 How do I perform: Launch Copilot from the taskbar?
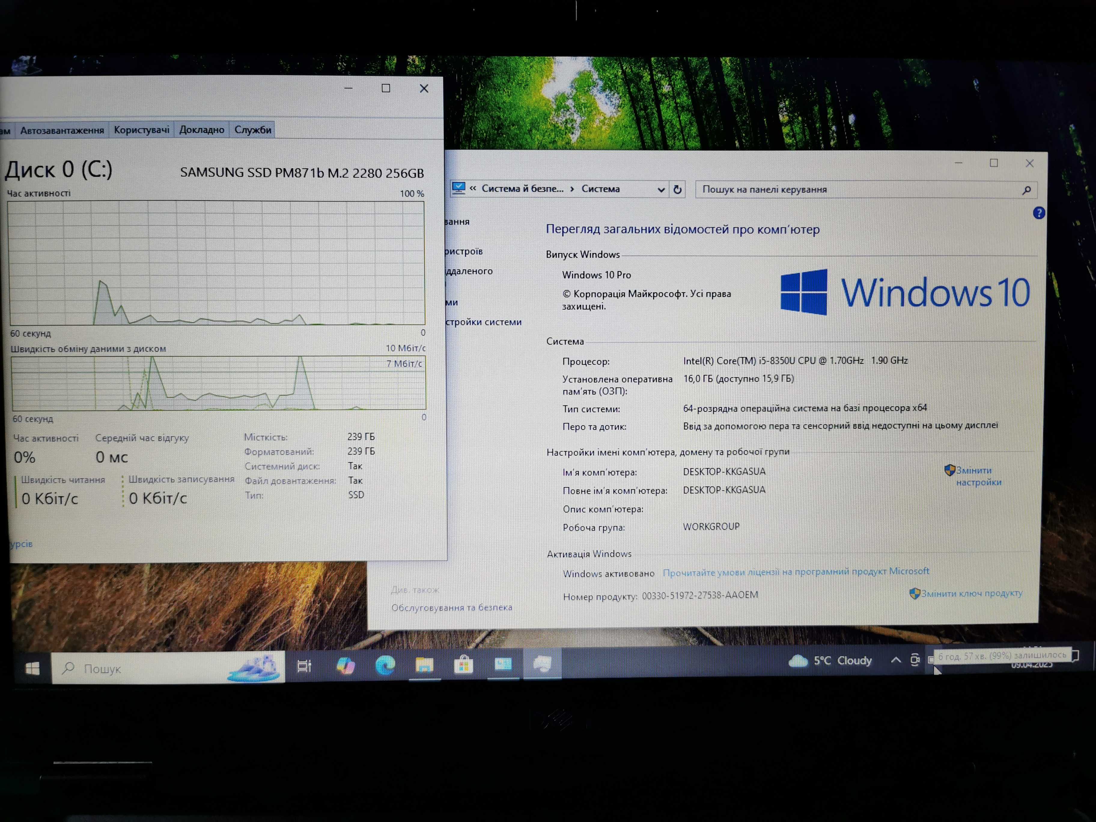pos(345,665)
